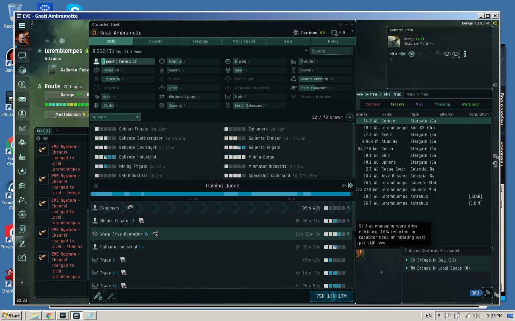515x321 pixels.
Task: Open the History tab in Character Sheet
Action: coord(333,41)
